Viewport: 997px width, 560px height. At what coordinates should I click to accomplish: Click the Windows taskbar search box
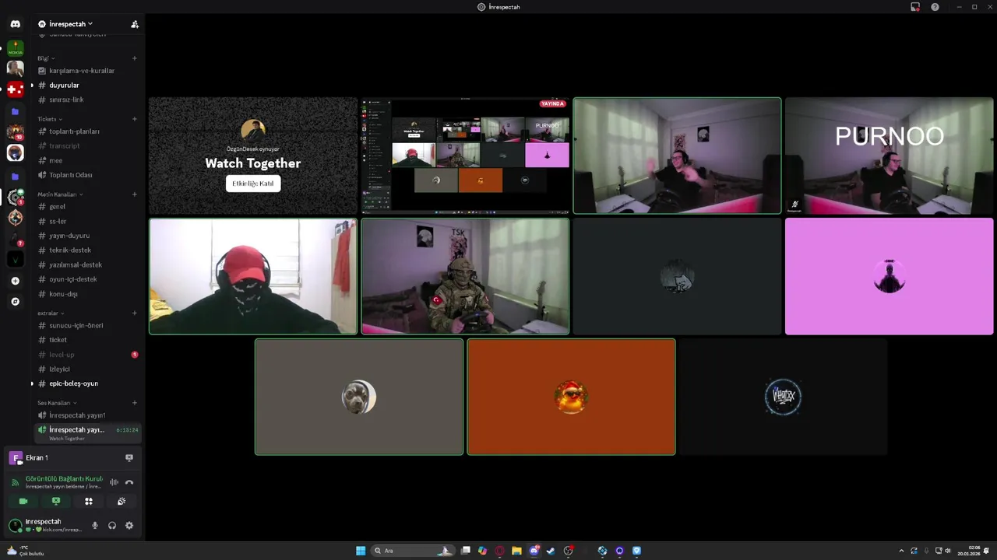(x=413, y=551)
